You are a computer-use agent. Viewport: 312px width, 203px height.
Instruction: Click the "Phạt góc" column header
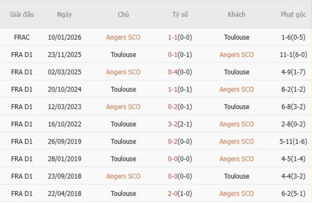tap(293, 14)
